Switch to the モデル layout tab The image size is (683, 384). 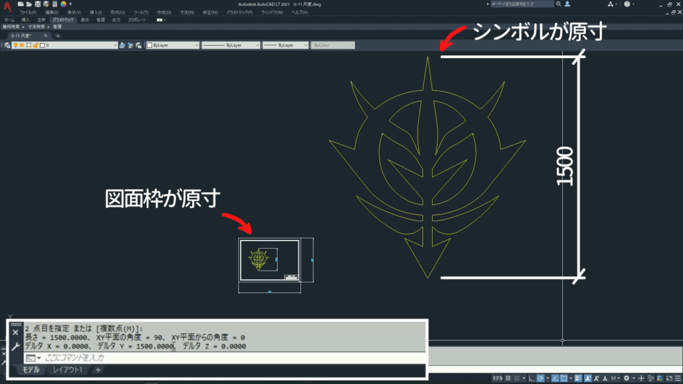[x=31, y=369]
